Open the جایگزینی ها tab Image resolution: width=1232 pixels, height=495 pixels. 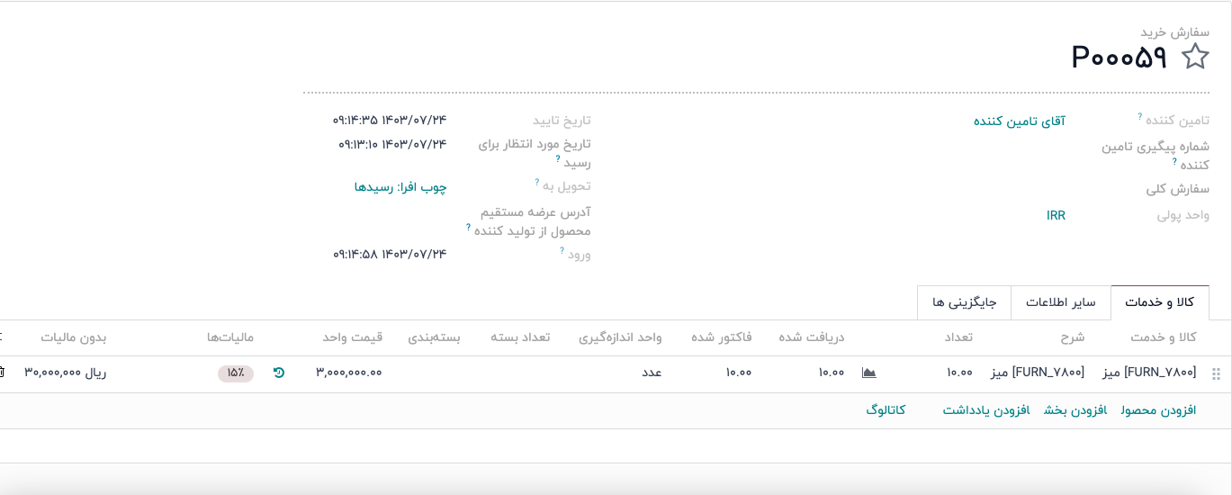point(964,302)
